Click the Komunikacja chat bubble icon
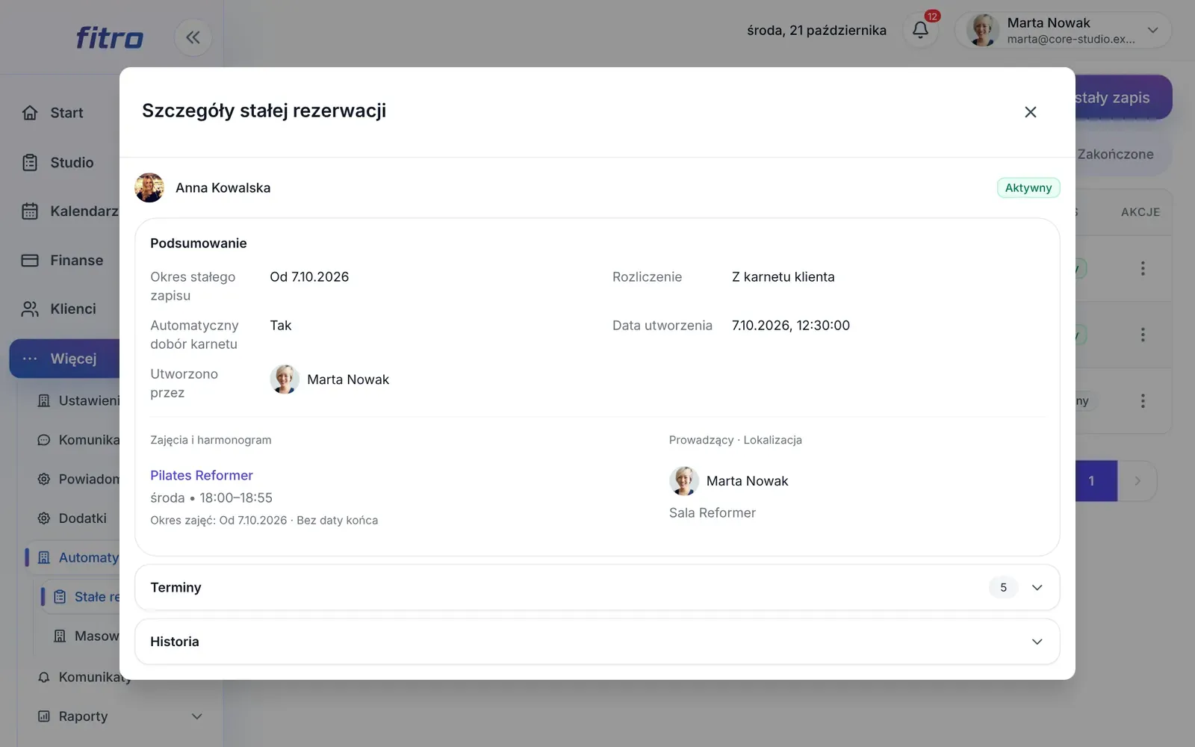This screenshot has height=747, width=1195. (x=44, y=440)
